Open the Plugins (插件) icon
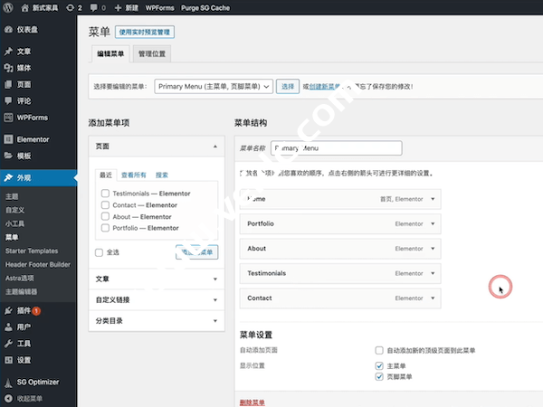The width and height of the screenshot is (543, 407). 8,310
